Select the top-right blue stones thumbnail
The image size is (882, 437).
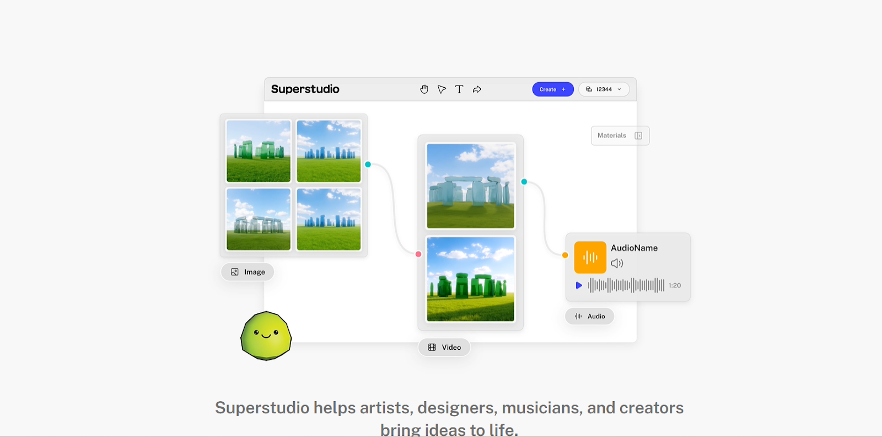point(329,151)
